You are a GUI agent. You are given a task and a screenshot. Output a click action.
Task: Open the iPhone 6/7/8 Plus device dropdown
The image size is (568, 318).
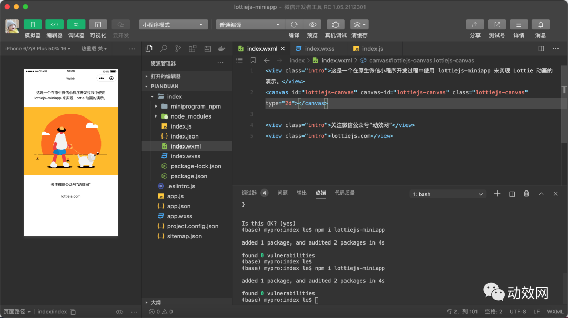pyautogui.click(x=38, y=48)
